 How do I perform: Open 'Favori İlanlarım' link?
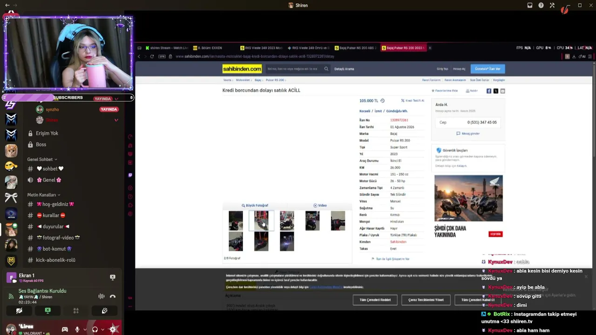[x=431, y=80]
